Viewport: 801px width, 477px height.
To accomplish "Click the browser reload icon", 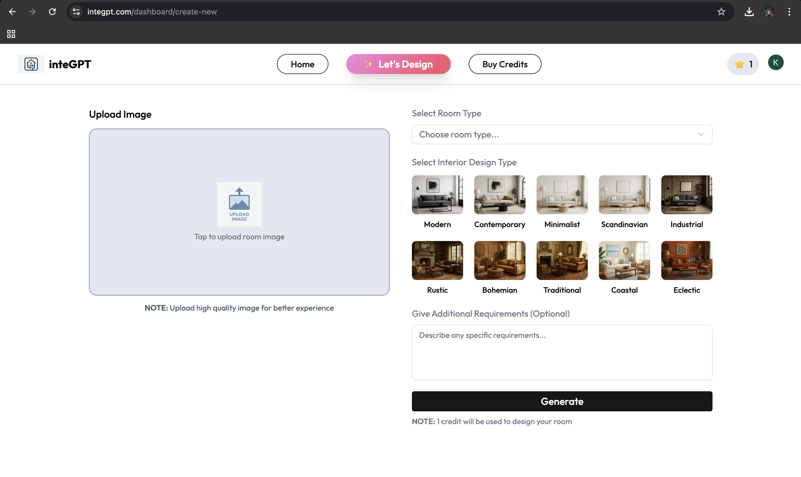I will tap(52, 12).
